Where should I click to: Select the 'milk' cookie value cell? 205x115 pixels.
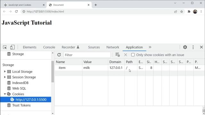95,68
